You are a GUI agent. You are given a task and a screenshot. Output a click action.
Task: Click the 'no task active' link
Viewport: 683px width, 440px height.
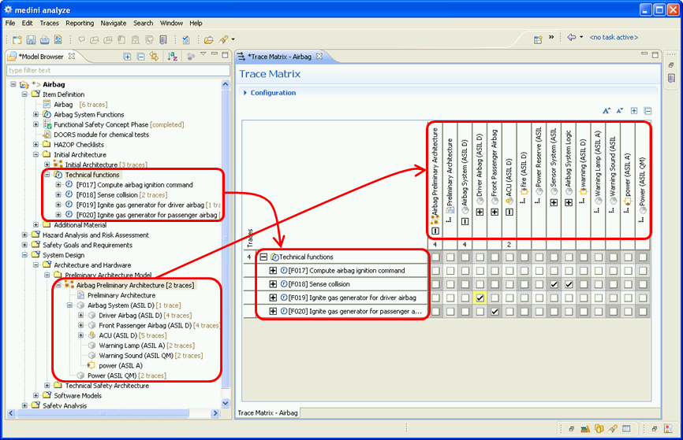click(x=614, y=38)
